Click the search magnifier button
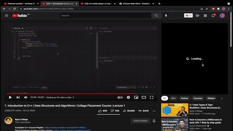The width and height of the screenshot is (233, 131). (156, 15)
